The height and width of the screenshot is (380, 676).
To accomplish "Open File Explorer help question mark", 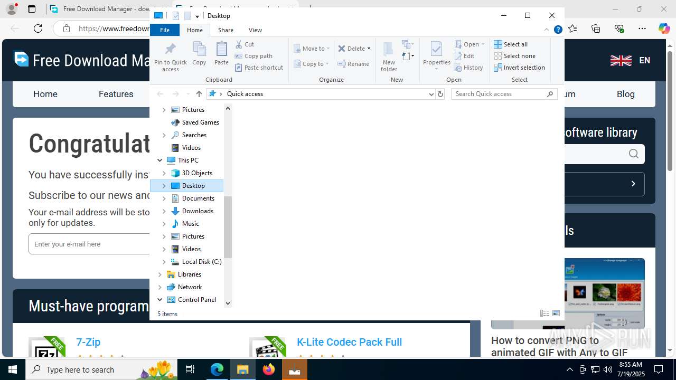I will [558, 30].
